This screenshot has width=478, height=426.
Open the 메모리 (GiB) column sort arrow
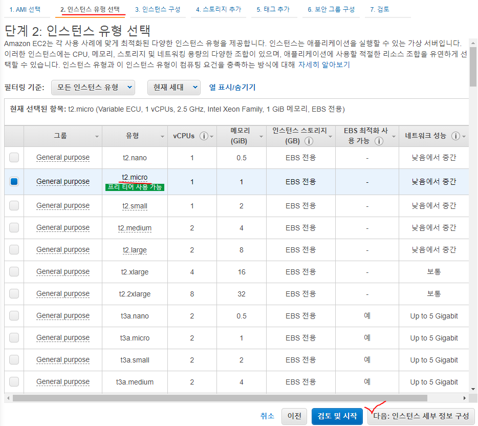tap(261, 137)
